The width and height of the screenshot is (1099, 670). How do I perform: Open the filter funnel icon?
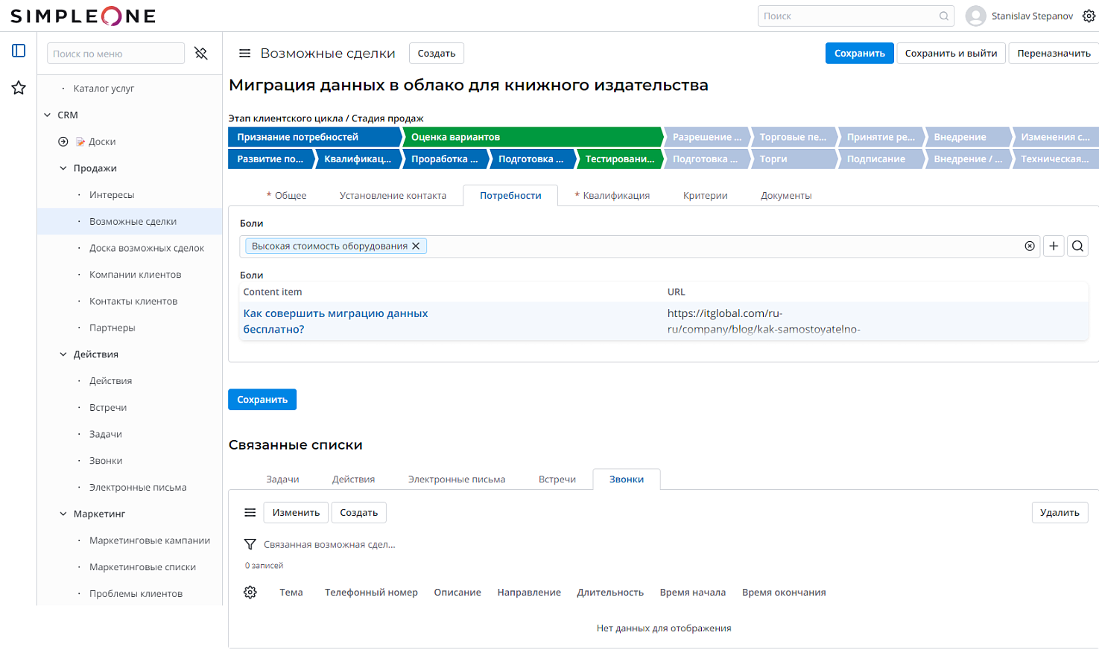click(x=250, y=544)
